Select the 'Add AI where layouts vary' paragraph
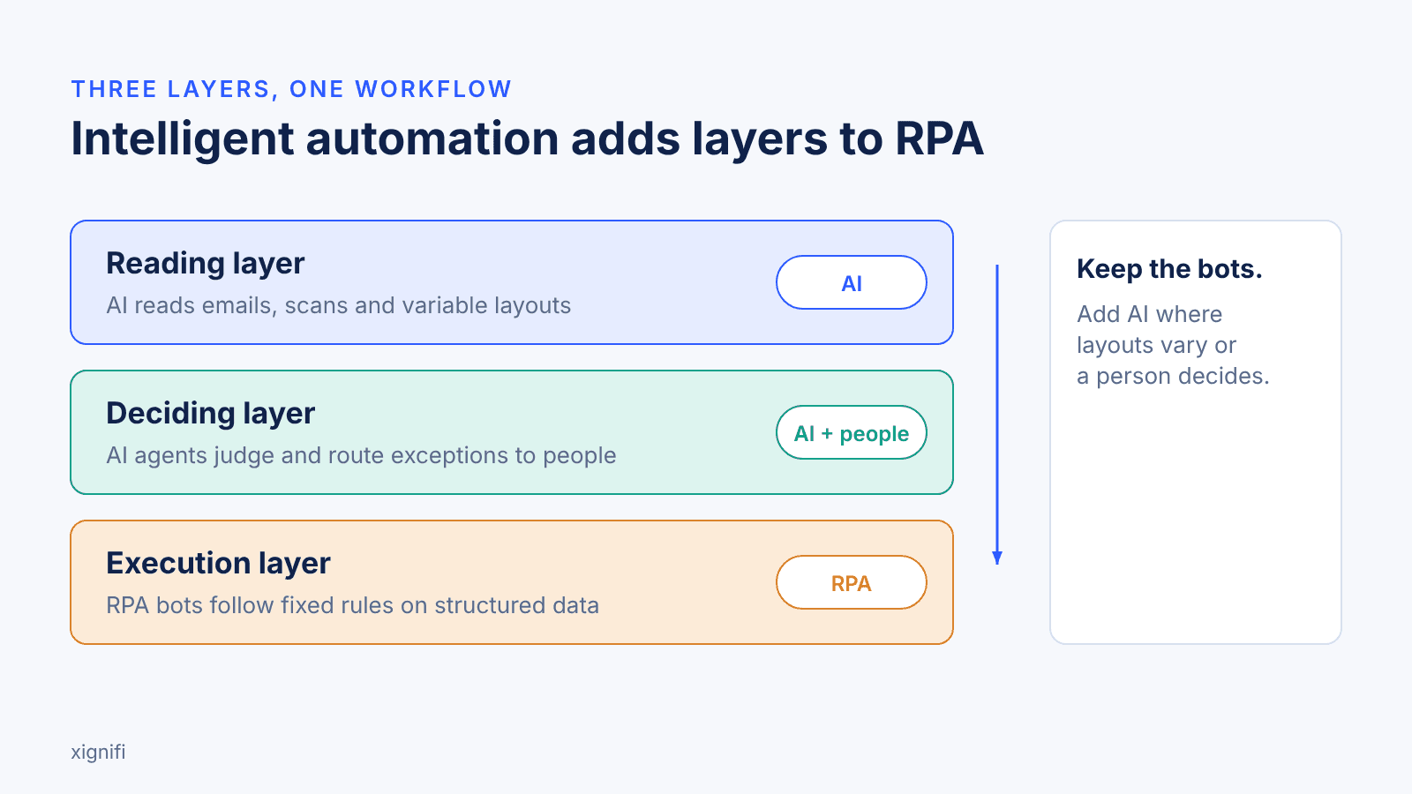Viewport: 1412px width, 794px height. click(1173, 345)
